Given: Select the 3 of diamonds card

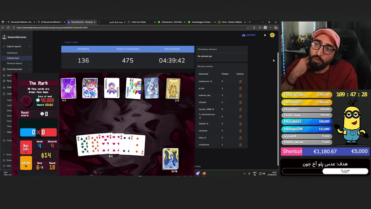Looking at the screenshot, I should point(137,145).
